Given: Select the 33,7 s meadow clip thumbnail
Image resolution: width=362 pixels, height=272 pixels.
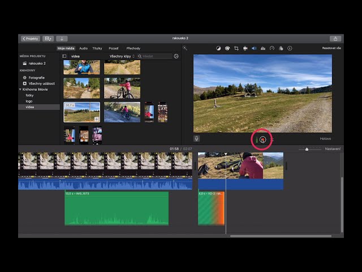Looking at the screenshot, I should pyautogui.click(x=81, y=112).
